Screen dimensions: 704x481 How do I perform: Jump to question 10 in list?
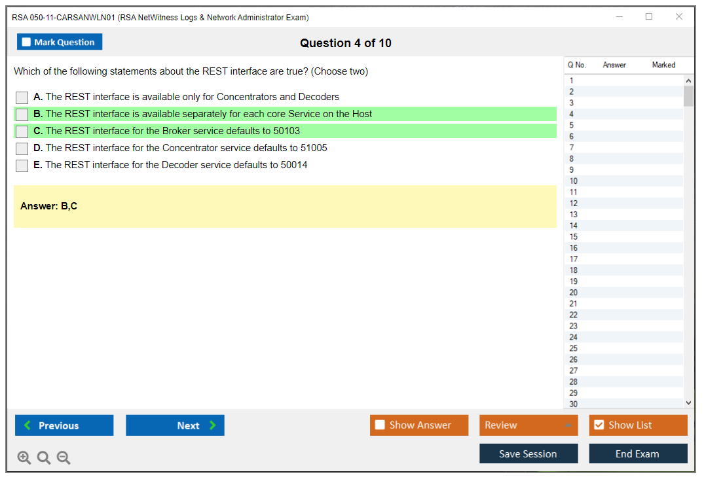click(574, 181)
